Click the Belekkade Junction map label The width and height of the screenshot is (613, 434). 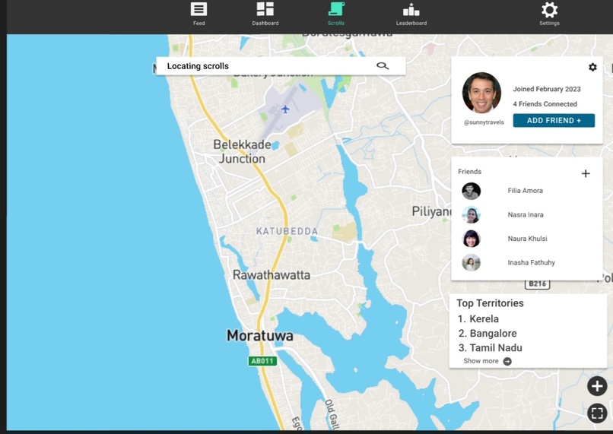point(242,151)
